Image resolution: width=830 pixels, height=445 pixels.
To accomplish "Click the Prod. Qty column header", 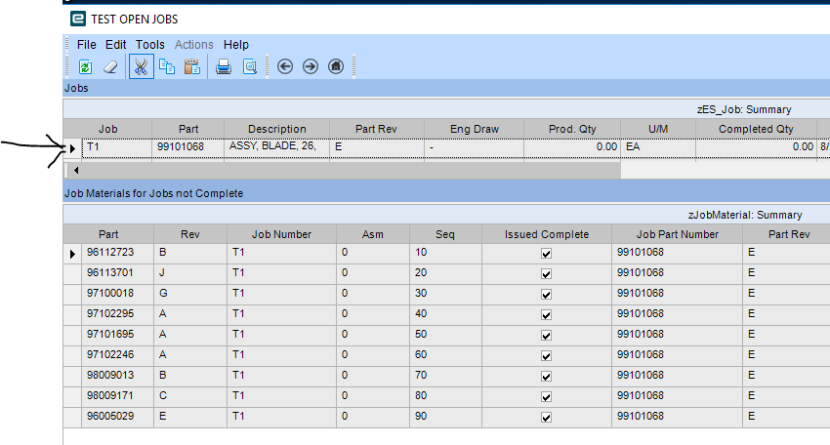I will pos(572,129).
